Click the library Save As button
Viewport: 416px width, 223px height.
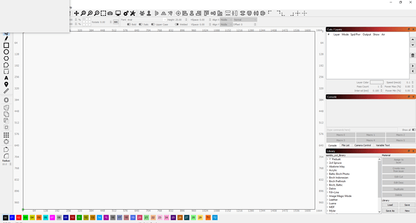coord(390,211)
